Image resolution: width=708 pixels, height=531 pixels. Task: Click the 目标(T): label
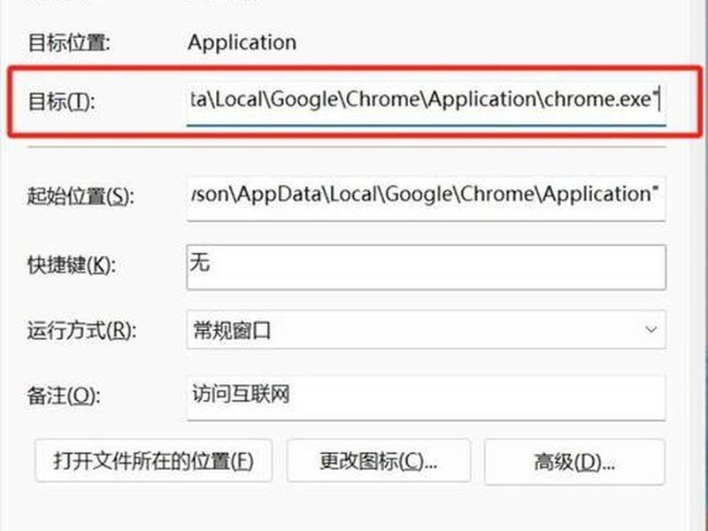pyautogui.click(x=61, y=101)
